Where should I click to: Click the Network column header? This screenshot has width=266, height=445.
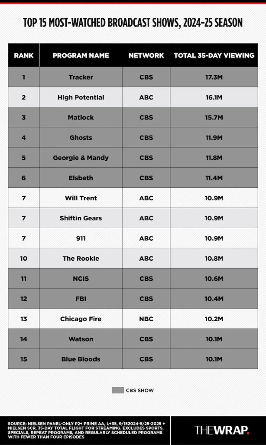(146, 55)
